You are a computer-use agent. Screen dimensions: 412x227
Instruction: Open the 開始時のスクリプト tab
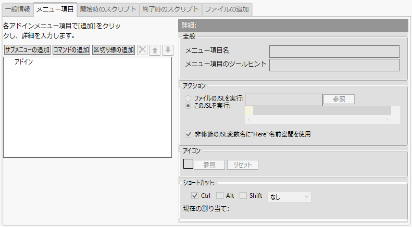pyautogui.click(x=109, y=9)
